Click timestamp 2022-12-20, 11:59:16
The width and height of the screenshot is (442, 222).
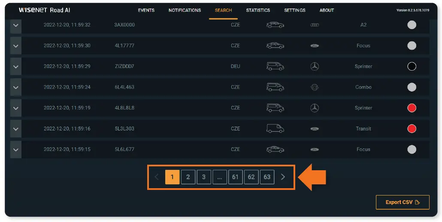click(67, 129)
